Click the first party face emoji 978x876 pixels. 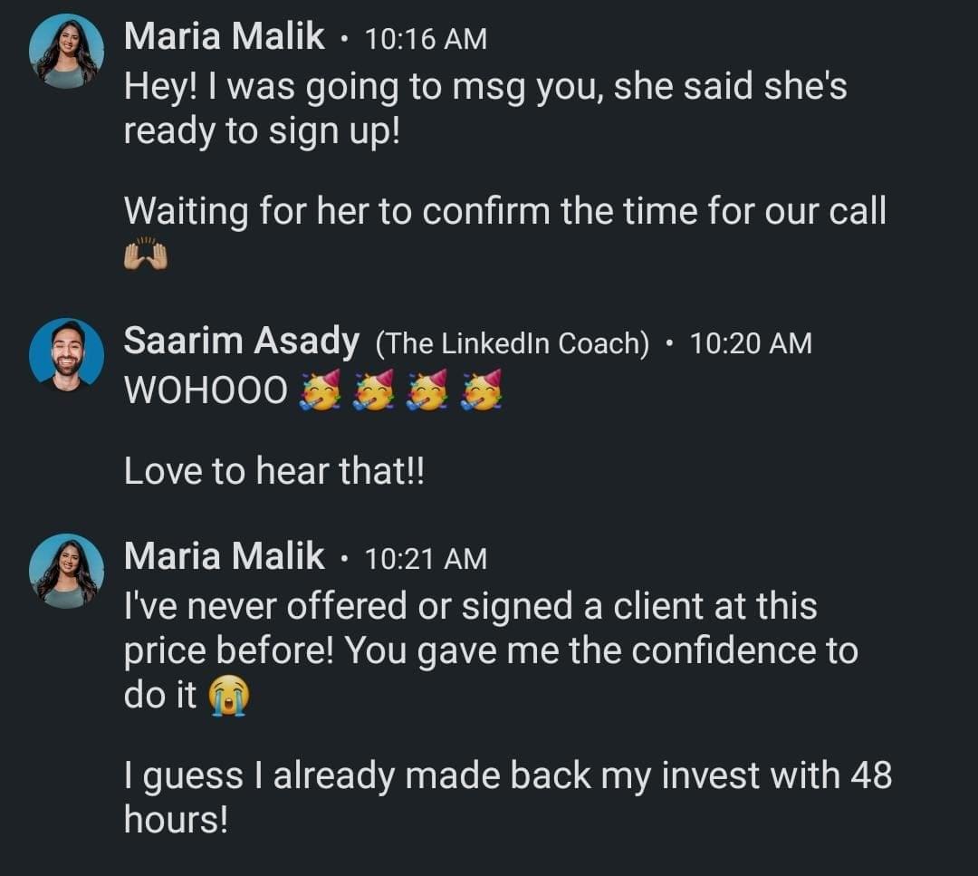(320, 390)
